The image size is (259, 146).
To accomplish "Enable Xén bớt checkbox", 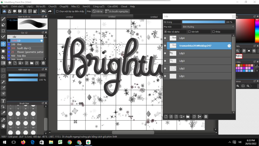I will [189, 32].
